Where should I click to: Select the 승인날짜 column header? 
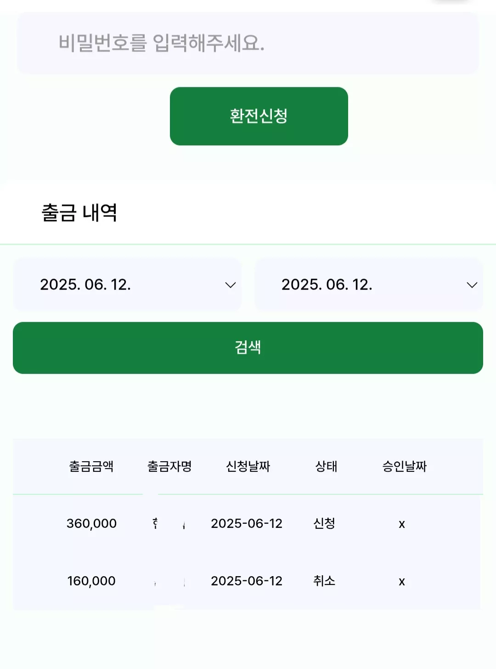point(405,466)
